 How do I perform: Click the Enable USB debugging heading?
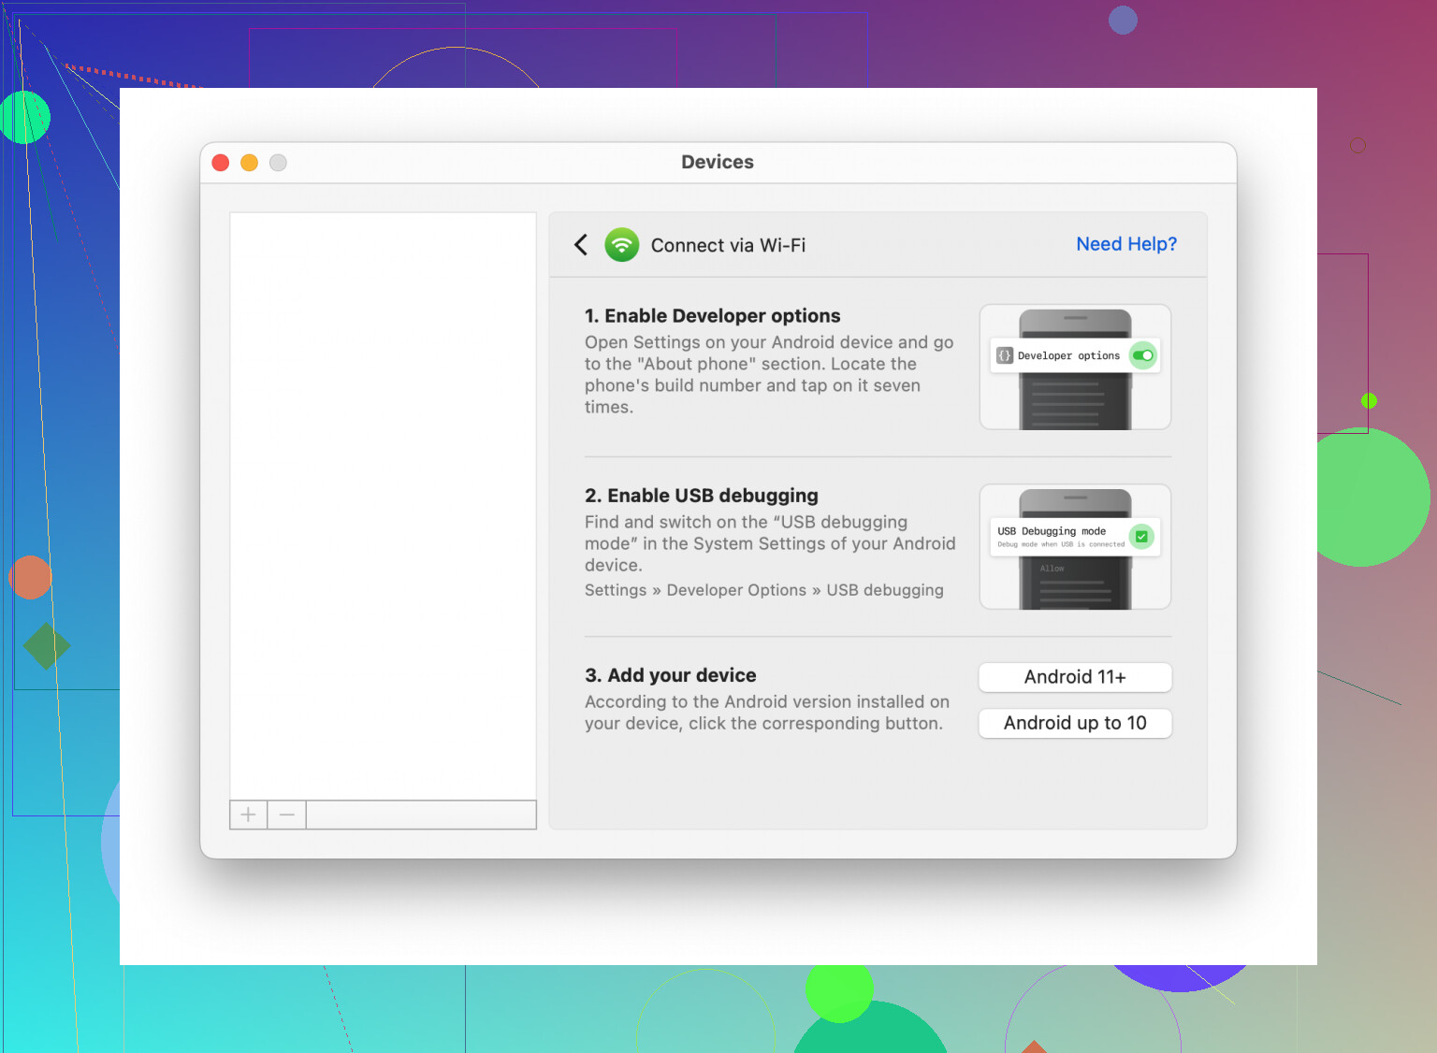point(701,496)
